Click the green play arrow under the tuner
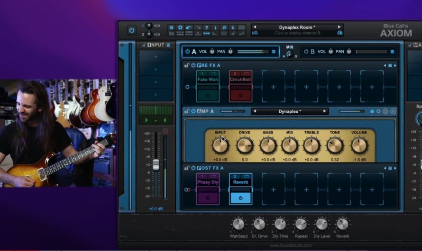The width and height of the screenshot is (422, 251). [147, 120]
